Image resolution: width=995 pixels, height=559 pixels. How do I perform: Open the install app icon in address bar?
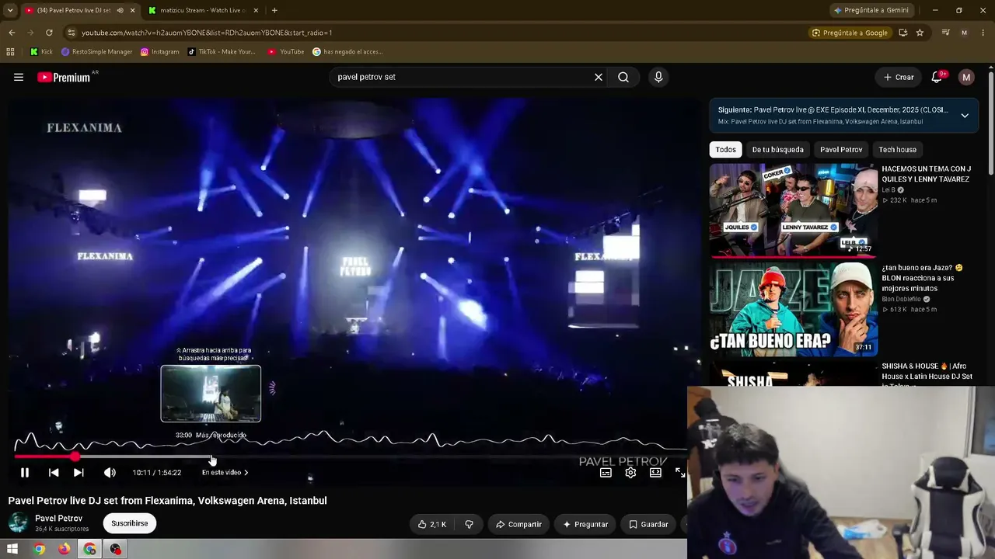tap(902, 33)
